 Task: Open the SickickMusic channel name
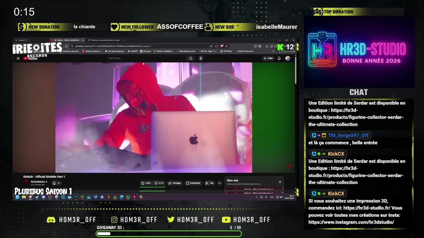point(38,182)
